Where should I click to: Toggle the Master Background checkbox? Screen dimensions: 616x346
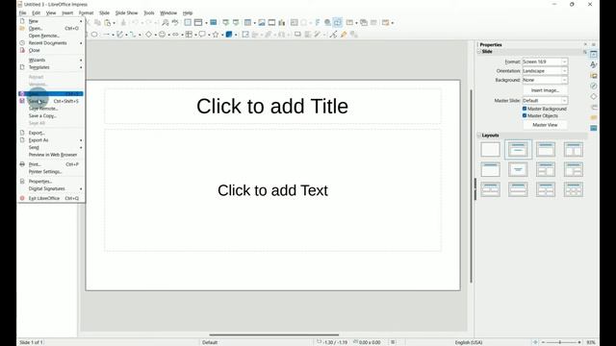[525, 109]
